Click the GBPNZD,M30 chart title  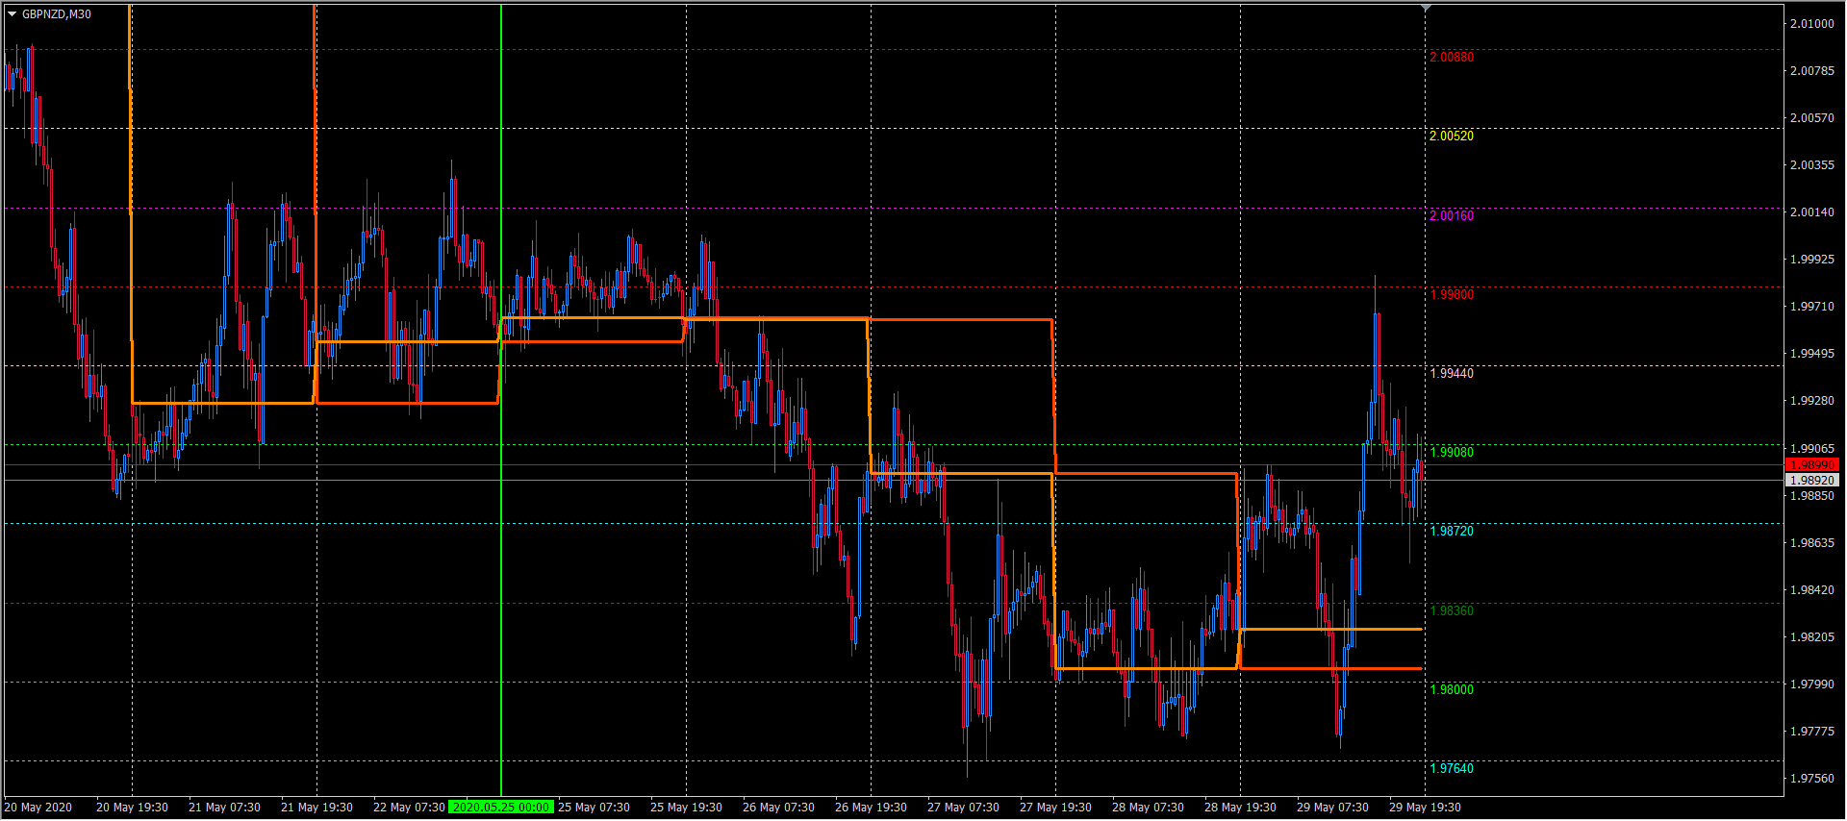57,14
